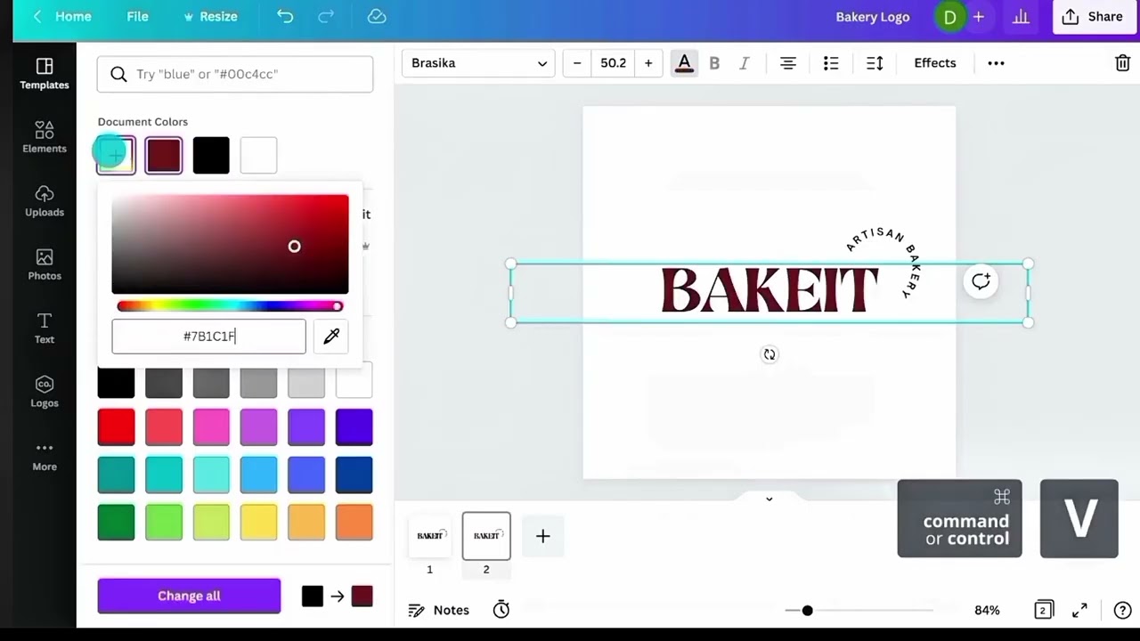Click rotate handle below text box

[x=769, y=354]
